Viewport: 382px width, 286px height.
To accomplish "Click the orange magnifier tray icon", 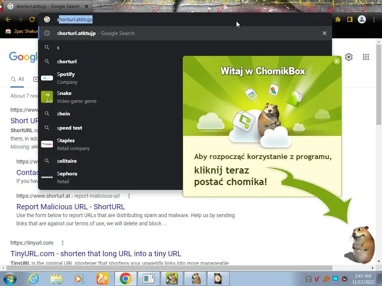I will point(326,279).
